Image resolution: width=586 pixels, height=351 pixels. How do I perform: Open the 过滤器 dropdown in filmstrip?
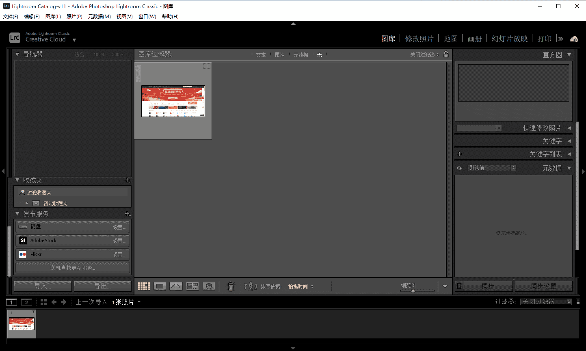[x=546, y=301]
